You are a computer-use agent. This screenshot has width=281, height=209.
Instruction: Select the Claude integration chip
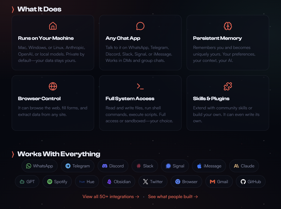pyautogui.click(x=244, y=166)
